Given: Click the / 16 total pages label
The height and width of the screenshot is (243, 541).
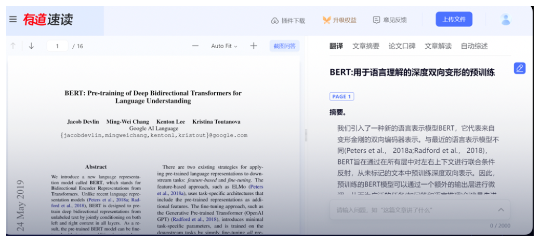Looking at the screenshot, I should 77,46.
